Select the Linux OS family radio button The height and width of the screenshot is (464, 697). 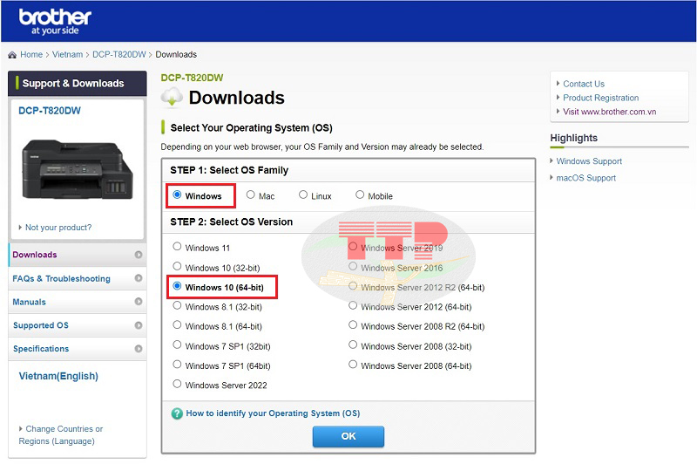(303, 194)
